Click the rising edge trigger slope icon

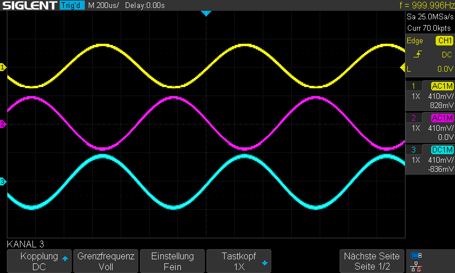coord(418,55)
